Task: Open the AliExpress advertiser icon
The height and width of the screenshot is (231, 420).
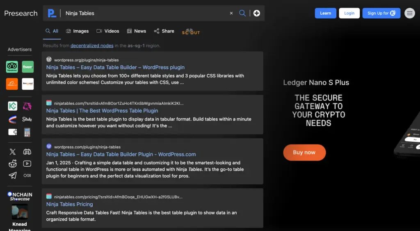Action: click(12, 84)
